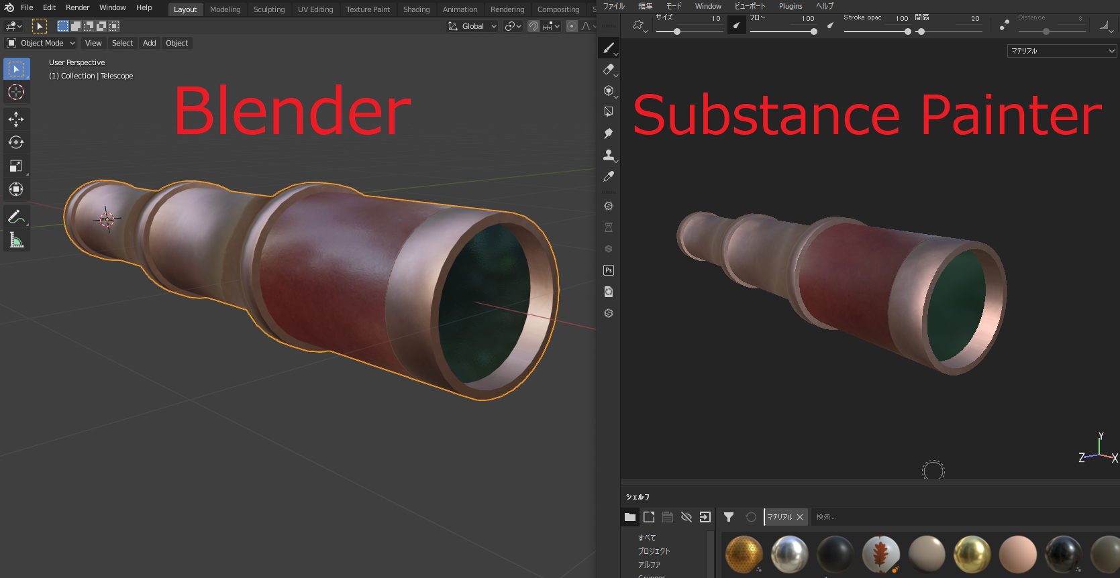
Task: Toggle Blender proportional editing
Action: (572, 26)
